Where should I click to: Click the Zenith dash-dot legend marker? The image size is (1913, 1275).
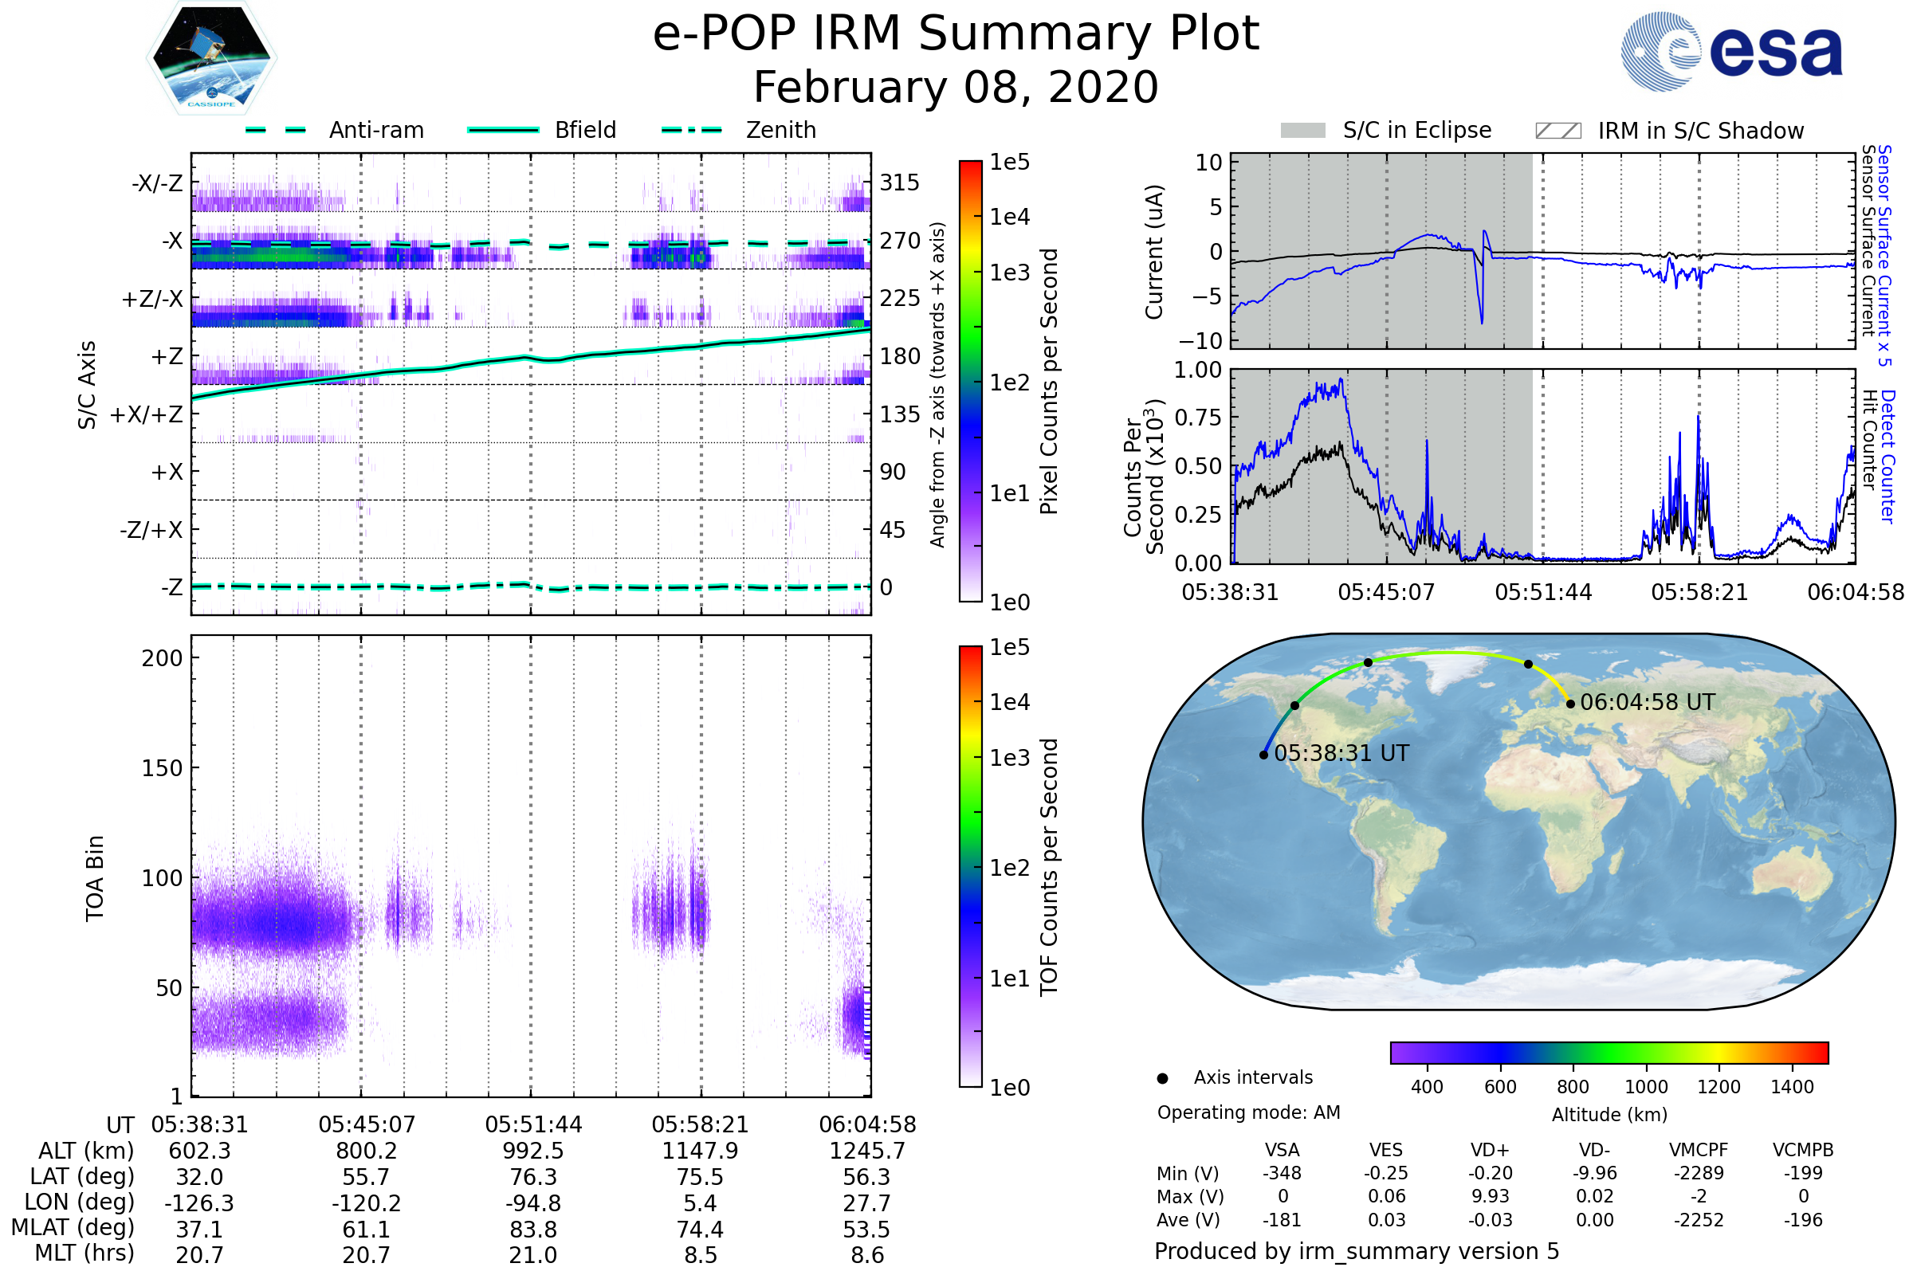pyautogui.click(x=692, y=130)
